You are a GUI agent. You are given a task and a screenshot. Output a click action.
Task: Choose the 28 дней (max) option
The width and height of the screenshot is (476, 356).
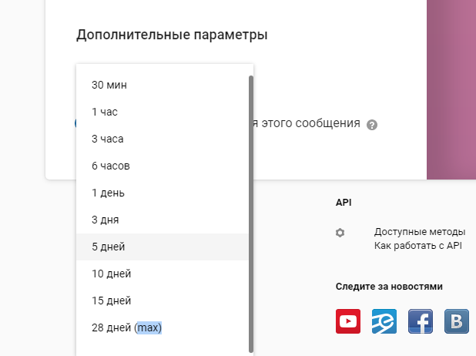(127, 327)
